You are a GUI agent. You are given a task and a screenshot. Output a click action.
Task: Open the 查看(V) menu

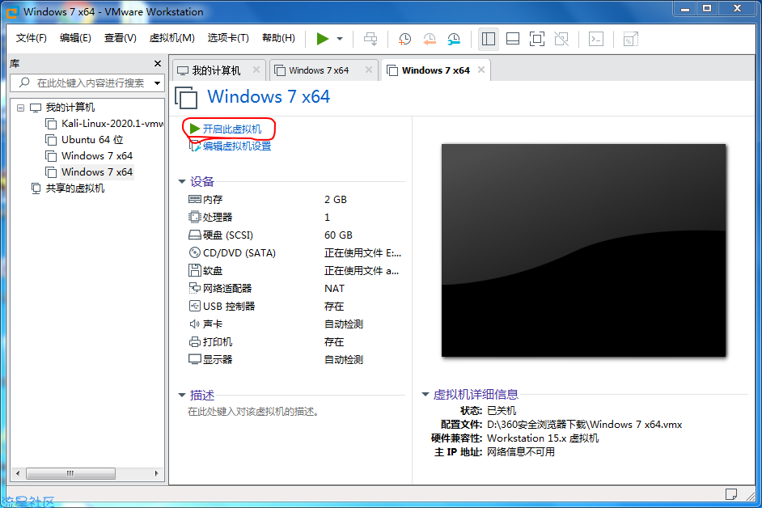[x=120, y=38]
